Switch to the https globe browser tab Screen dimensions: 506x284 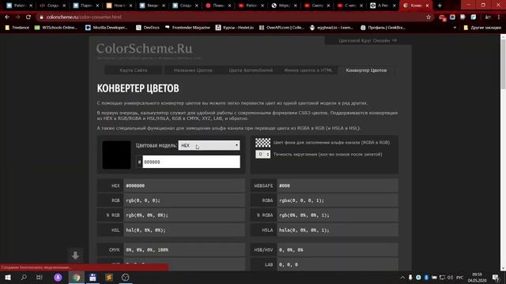[x=284, y=6]
